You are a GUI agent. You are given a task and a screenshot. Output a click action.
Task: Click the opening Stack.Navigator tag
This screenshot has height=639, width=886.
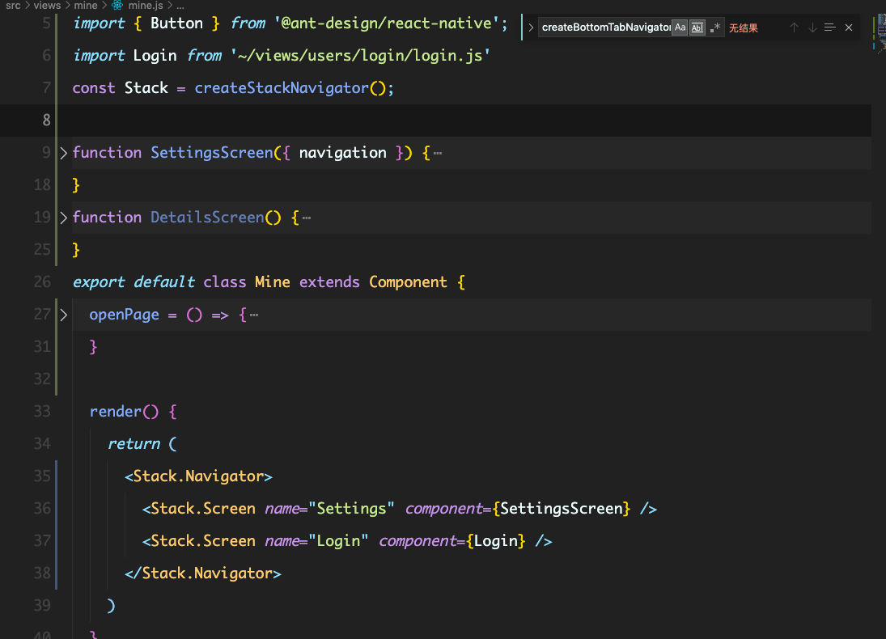[198, 476]
